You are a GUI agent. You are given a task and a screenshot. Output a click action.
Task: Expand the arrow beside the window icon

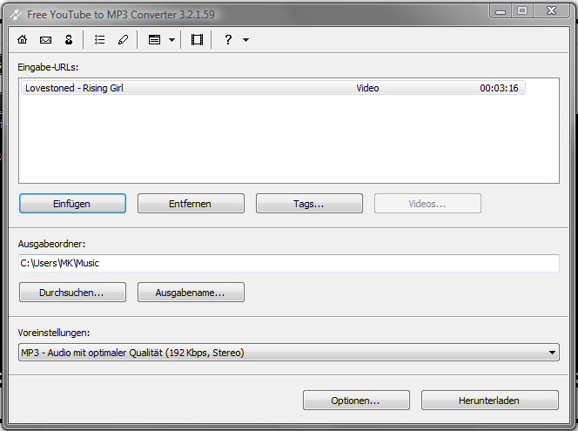pos(171,40)
